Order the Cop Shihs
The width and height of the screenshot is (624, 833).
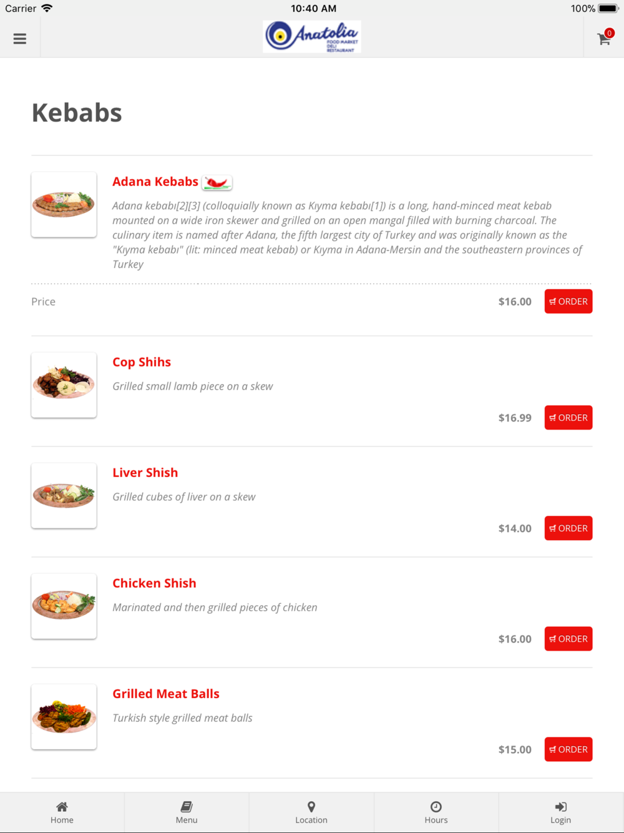568,418
